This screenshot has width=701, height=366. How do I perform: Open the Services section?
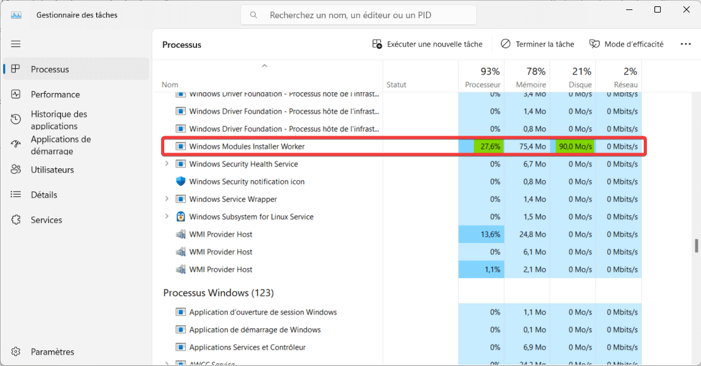pyautogui.click(x=45, y=220)
